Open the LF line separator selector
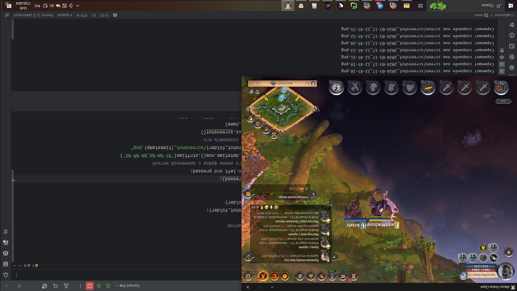This screenshot has height=291, width=517. (x=94, y=15)
